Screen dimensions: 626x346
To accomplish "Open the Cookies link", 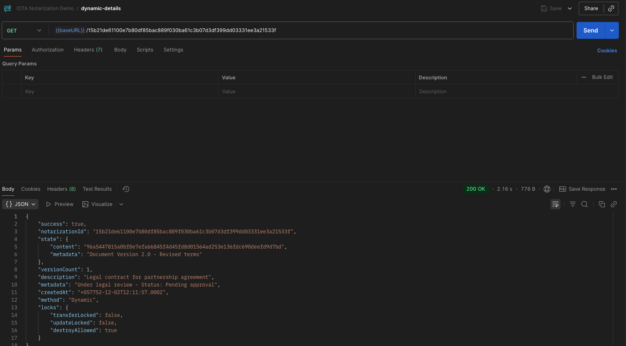I will point(607,51).
